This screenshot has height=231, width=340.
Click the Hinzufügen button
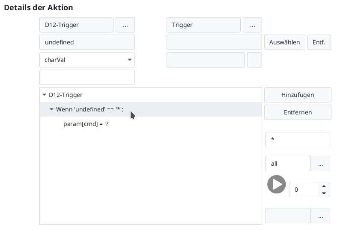click(298, 95)
